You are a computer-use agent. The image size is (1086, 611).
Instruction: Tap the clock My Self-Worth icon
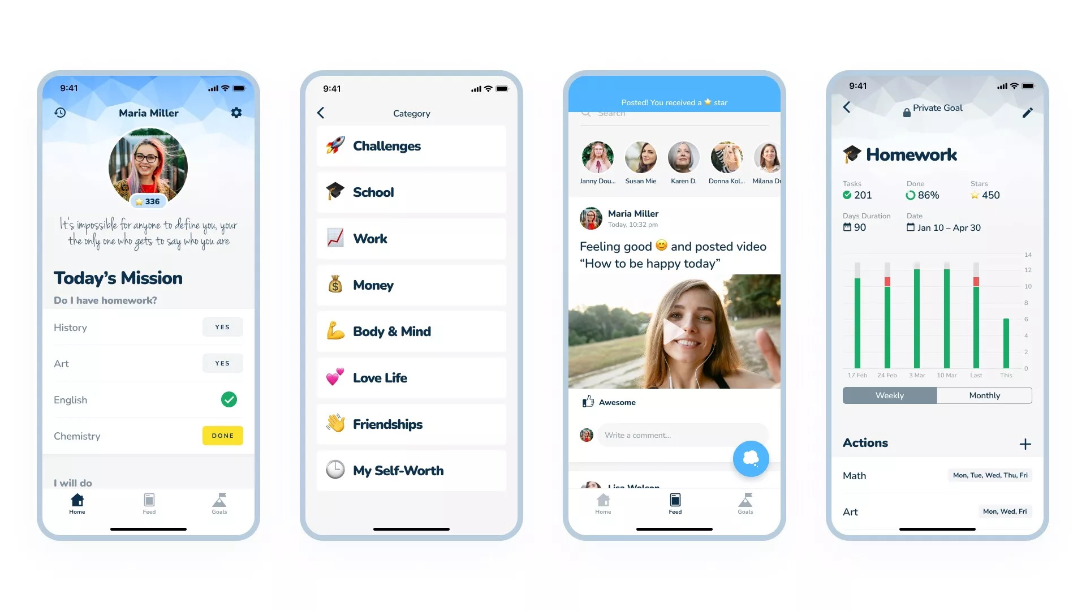[334, 470]
